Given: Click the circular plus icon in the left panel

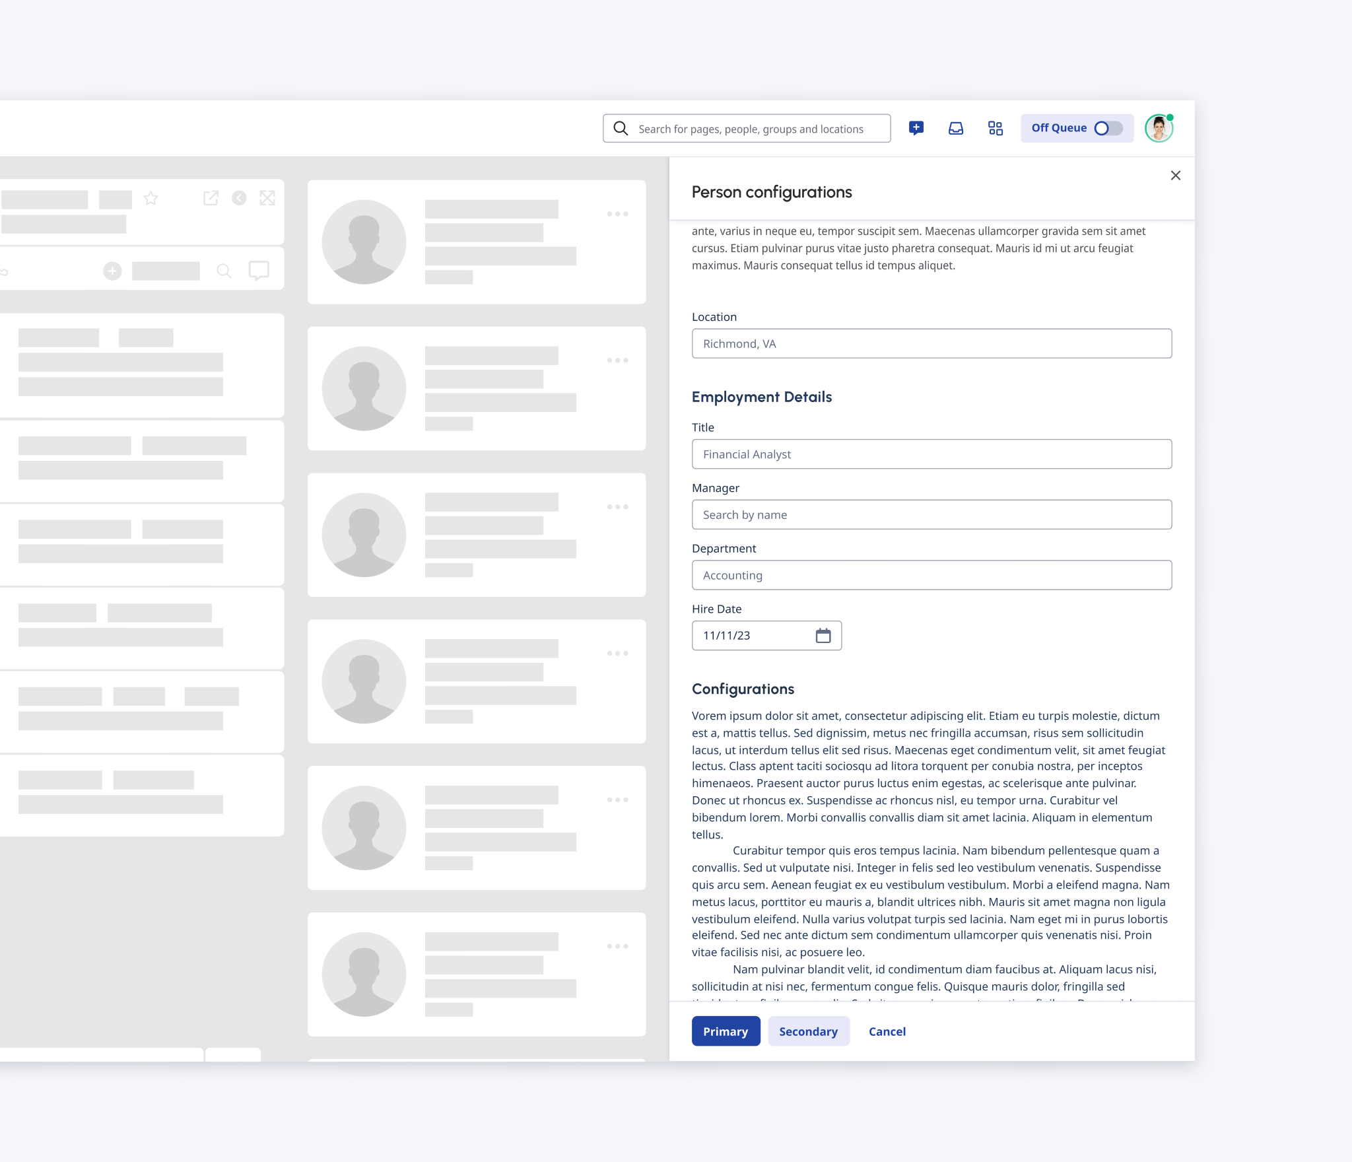Looking at the screenshot, I should coord(112,270).
